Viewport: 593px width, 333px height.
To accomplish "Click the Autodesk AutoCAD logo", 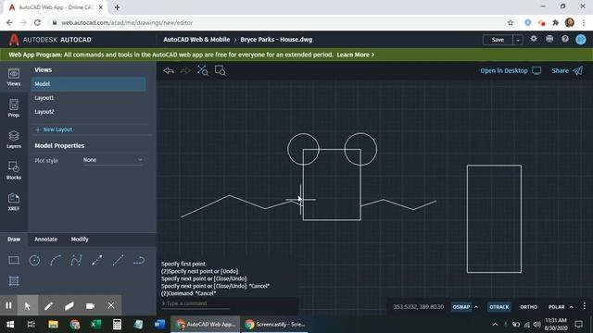I will coord(50,40).
